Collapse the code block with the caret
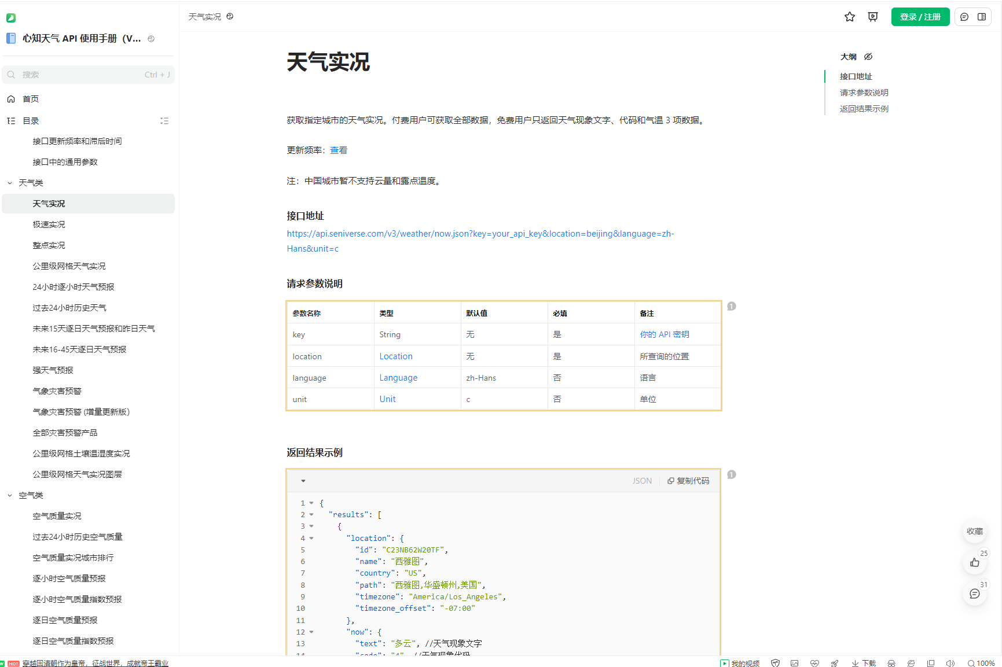Screen dimensions: 1002x667 [303, 481]
